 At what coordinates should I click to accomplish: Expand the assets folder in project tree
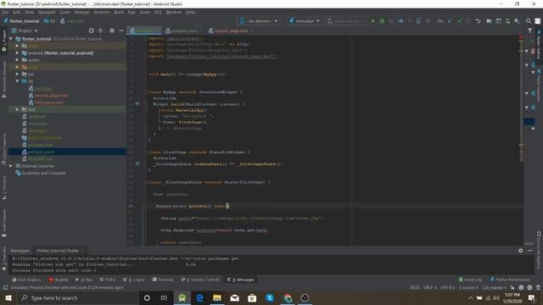click(x=17, y=60)
